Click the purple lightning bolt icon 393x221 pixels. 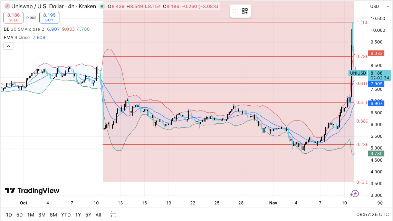tap(354, 194)
